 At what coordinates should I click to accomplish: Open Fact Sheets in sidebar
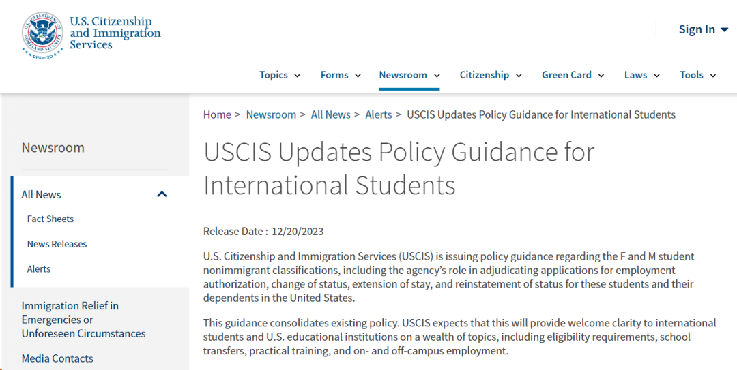pyautogui.click(x=50, y=219)
